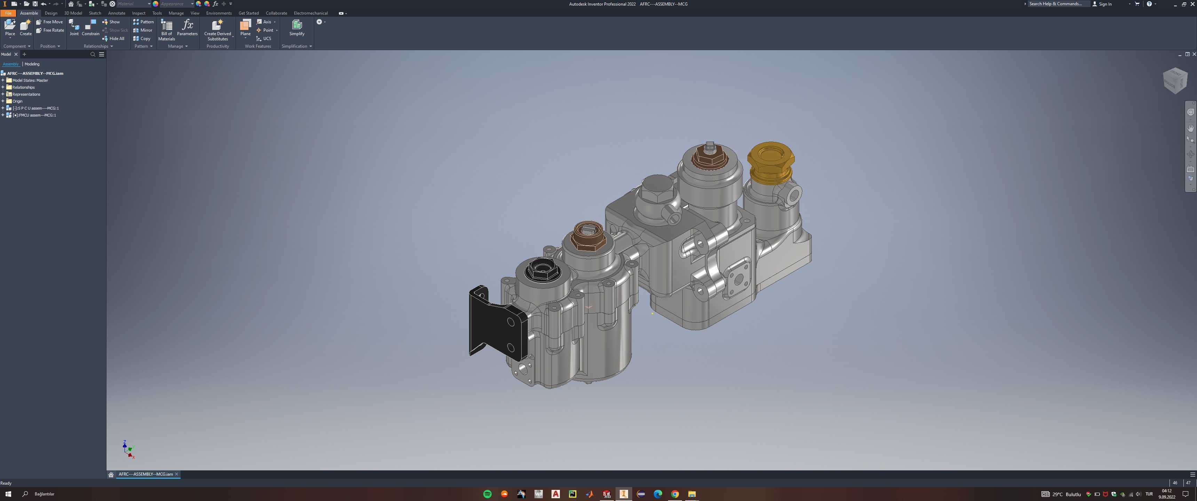Open Microsoft Edge from the taskbar
This screenshot has height=501, width=1197.
tap(658, 494)
